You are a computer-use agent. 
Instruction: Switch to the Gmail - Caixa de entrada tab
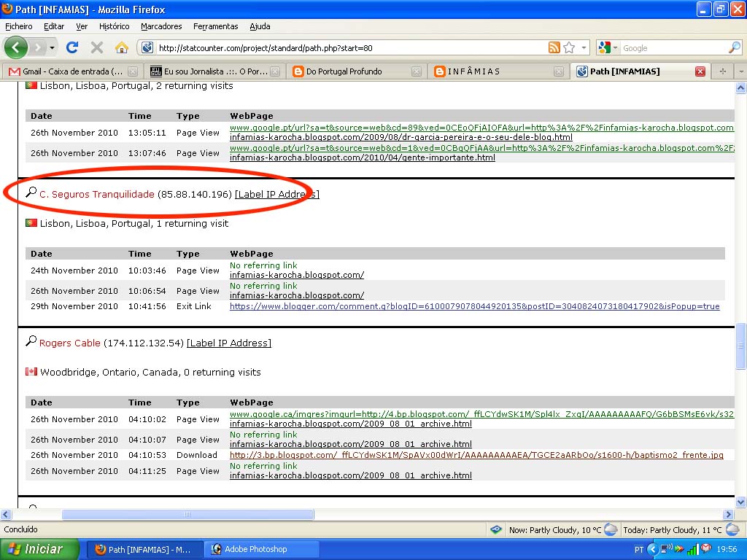(72, 71)
